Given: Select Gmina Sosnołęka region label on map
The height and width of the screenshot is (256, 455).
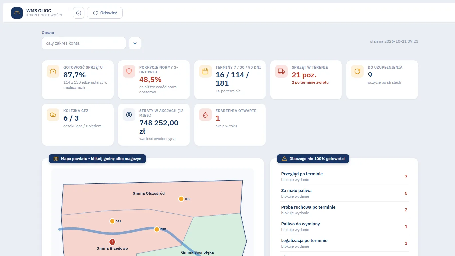Looking at the screenshot, I should tap(197, 252).
